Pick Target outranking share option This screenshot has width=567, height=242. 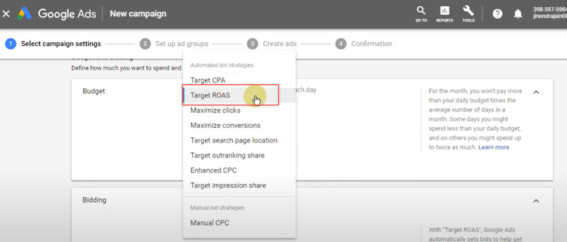(239, 155)
